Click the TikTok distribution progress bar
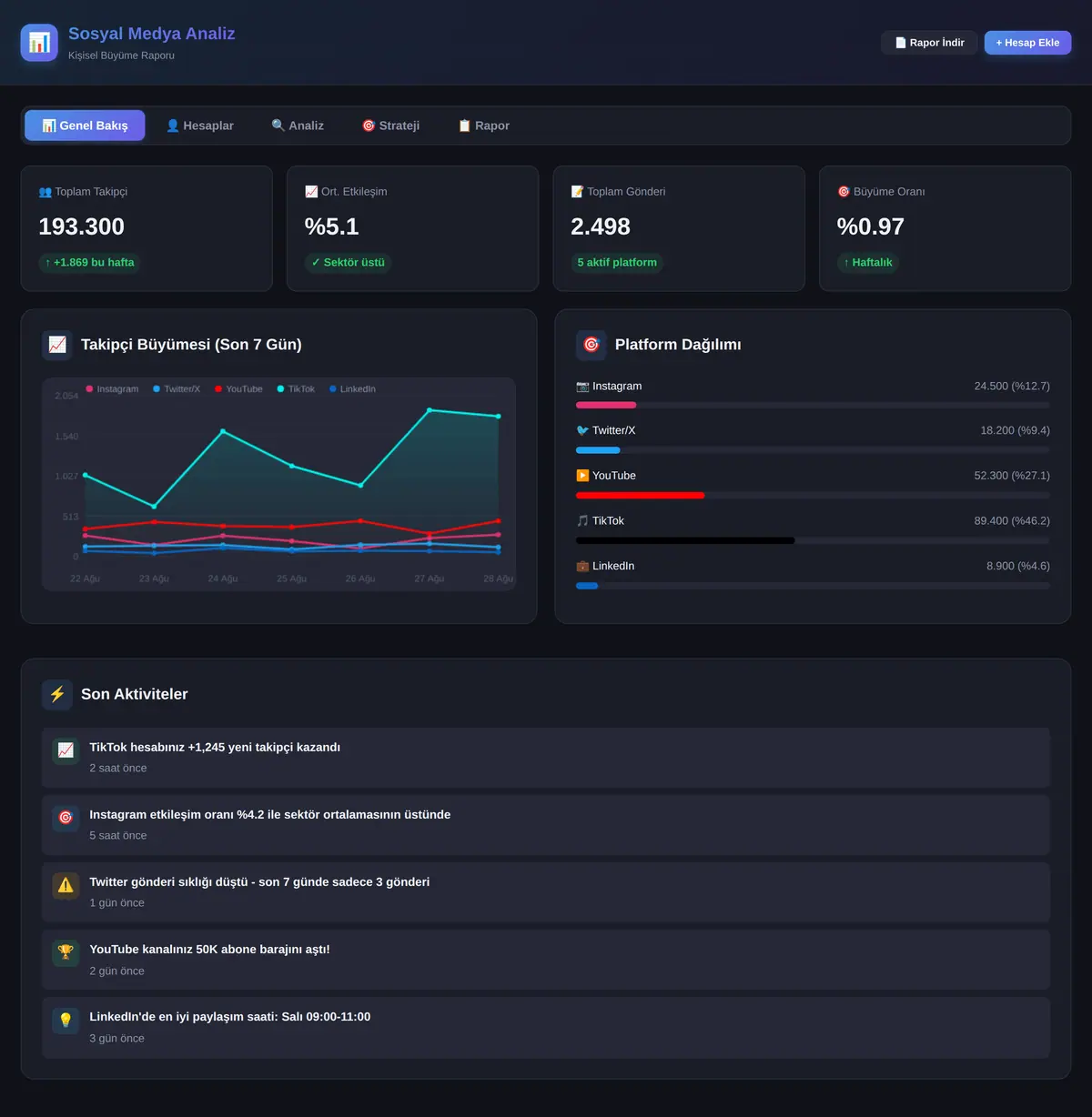This screenshot has width=1092, height=1117. point(813,540)
